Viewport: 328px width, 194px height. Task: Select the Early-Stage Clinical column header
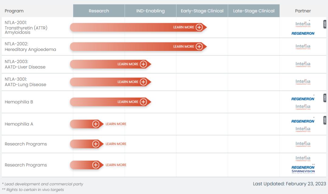tap(202, 11)
